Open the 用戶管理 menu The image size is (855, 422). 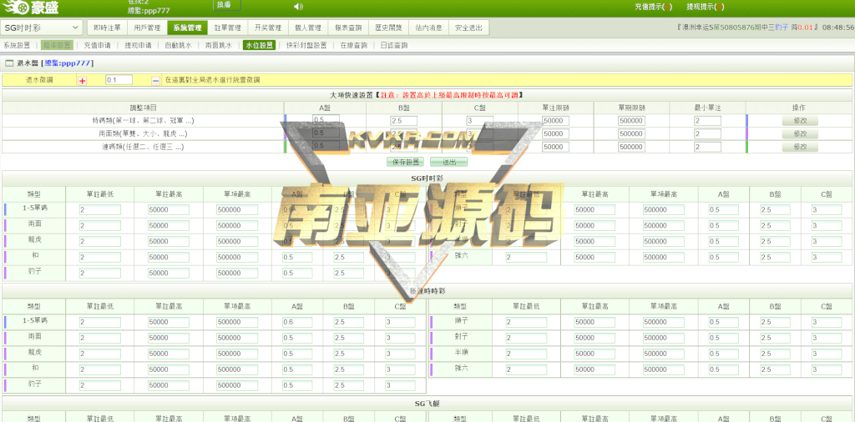tap(147, 28)
